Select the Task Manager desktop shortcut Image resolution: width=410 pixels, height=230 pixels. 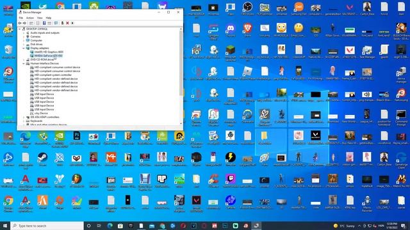(367, 52)
